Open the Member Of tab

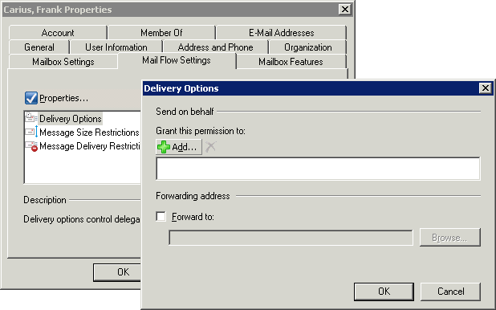(161, 33)
